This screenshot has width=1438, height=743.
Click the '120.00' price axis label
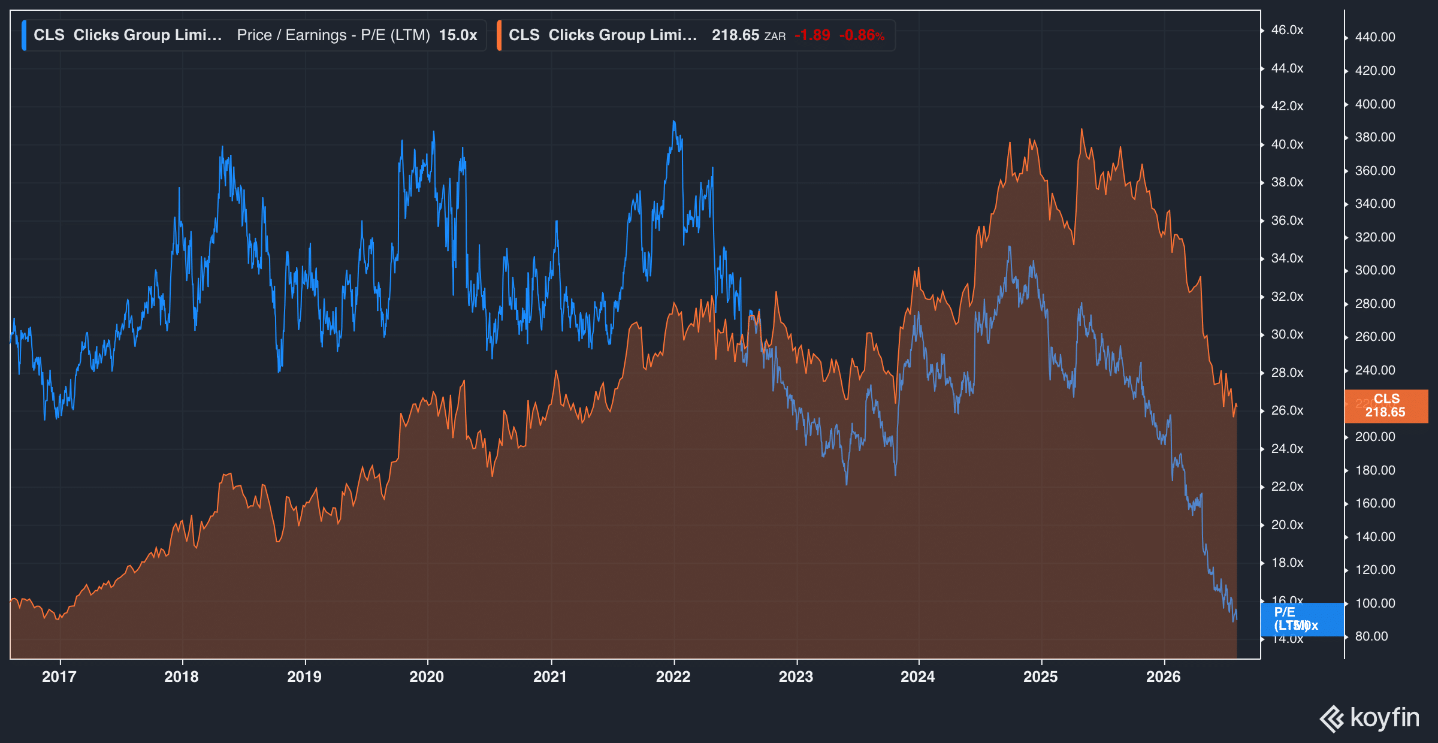click(x=1375, y=570)
